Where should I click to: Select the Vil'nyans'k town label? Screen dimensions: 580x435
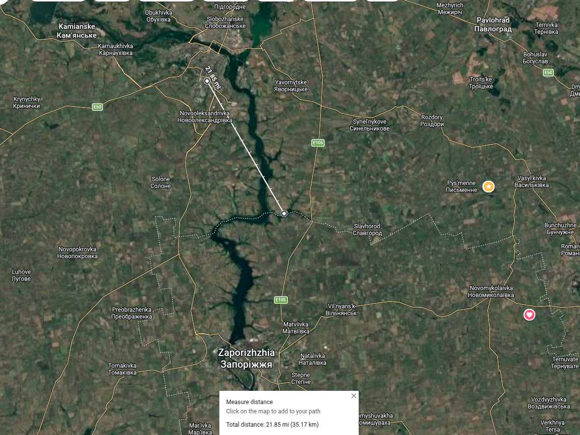(341, 309)
